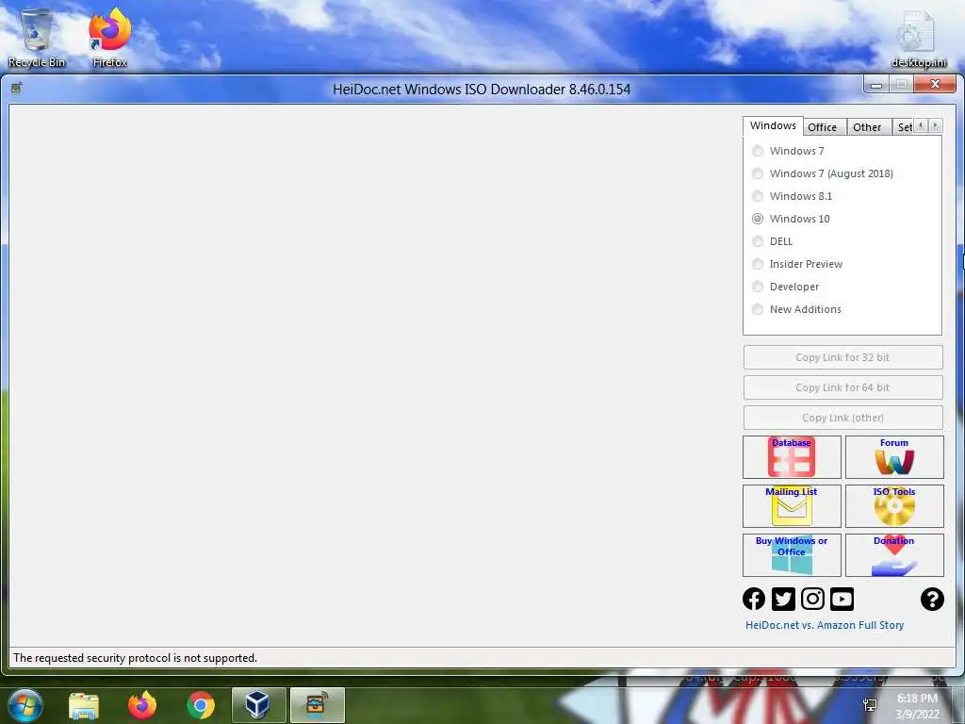Minimize the ISO Downloader window
This screenshot has width=965, height=724.
pyautogui.click(x=876, y=84)
